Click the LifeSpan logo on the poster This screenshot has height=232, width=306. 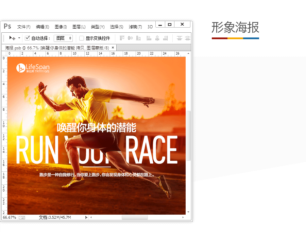33,68
